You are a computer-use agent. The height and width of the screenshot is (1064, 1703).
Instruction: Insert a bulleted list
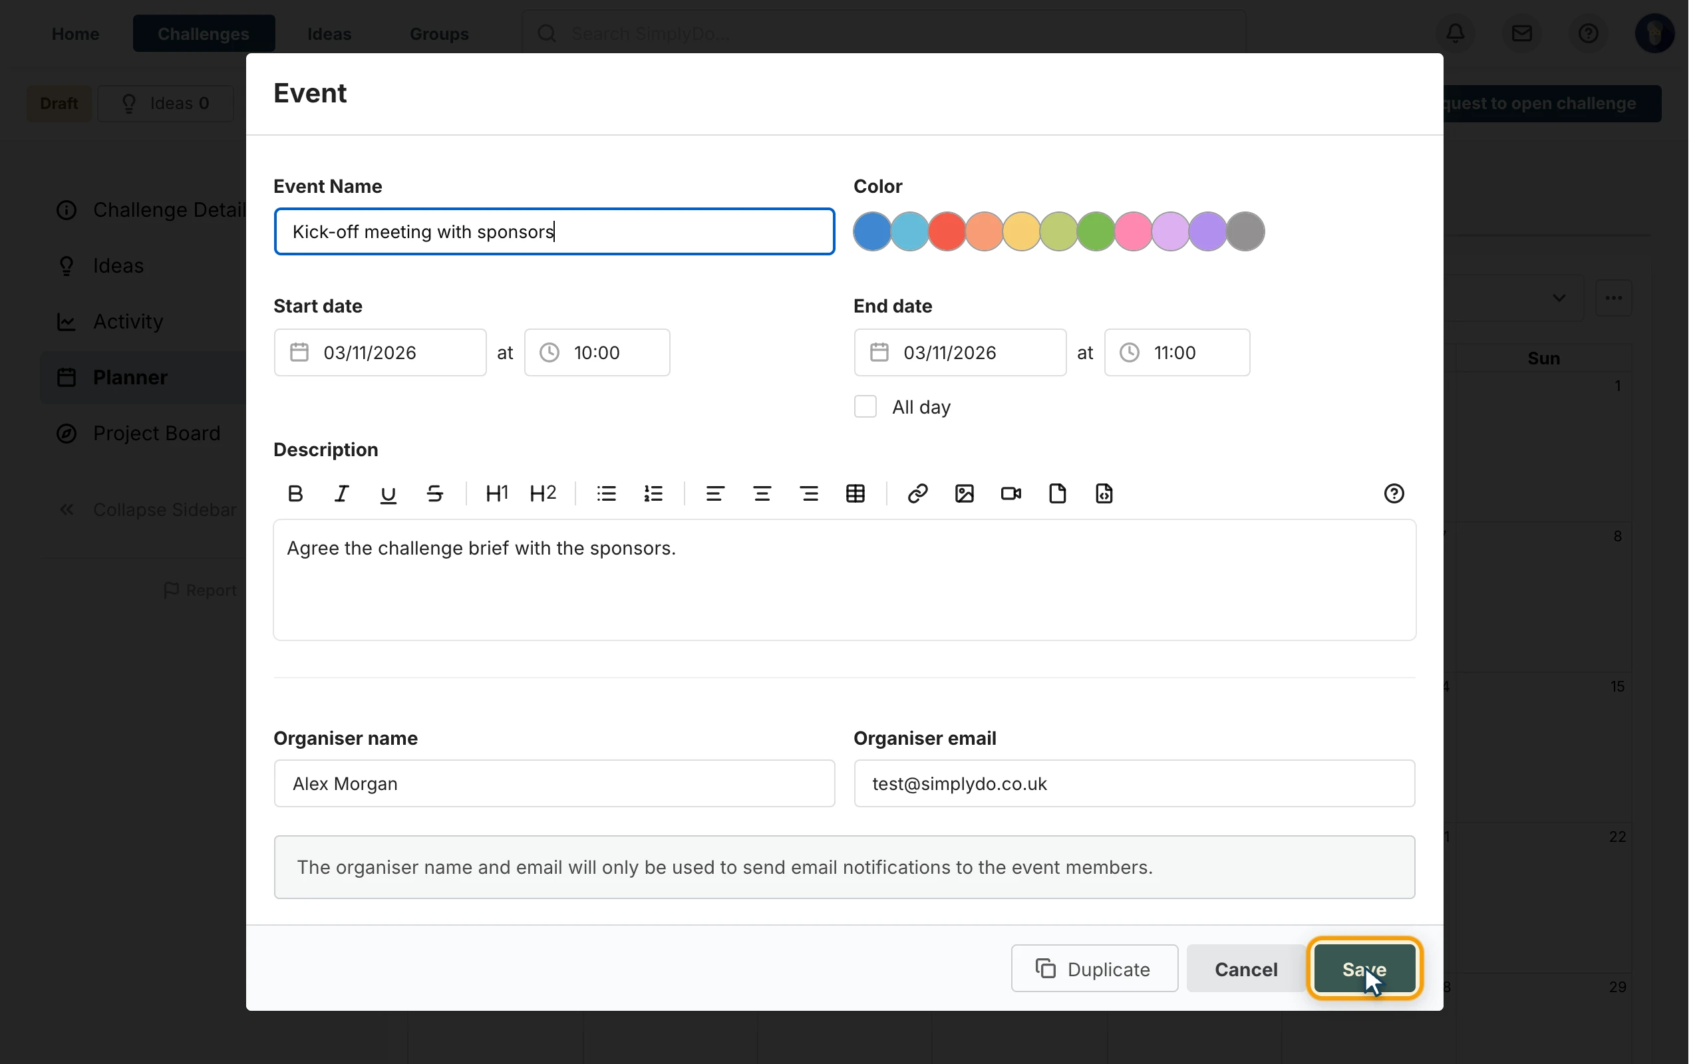pyautogui.click(x=607, y=494)
